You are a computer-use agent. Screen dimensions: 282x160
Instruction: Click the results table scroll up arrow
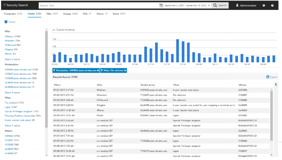click(x=271, y=89)
